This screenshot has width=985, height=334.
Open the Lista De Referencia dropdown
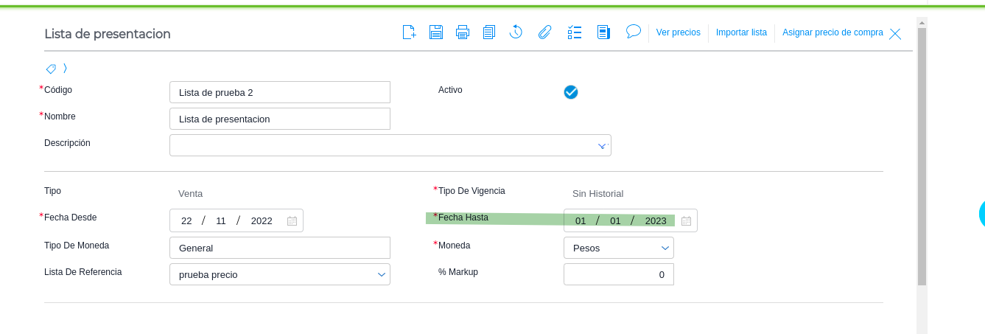tap(280, 274)
